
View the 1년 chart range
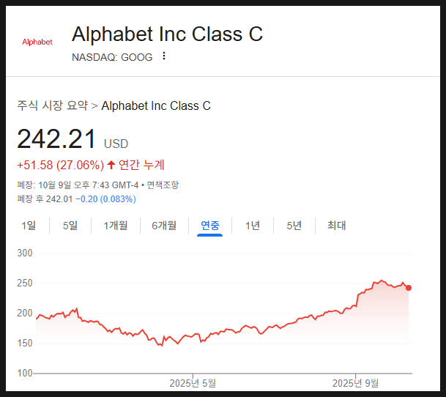(252, 226)
